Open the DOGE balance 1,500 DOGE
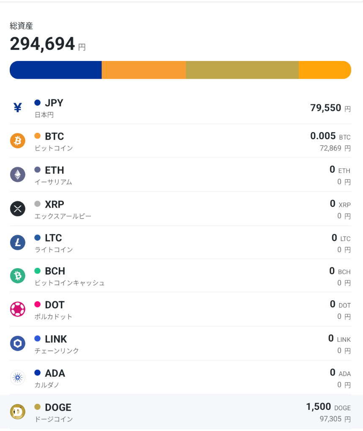Screen dimensions: 363x431 (x=328, y=407)
